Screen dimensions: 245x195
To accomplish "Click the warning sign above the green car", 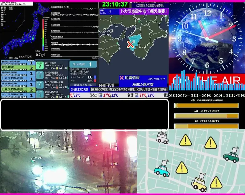I will pos(211,142).
